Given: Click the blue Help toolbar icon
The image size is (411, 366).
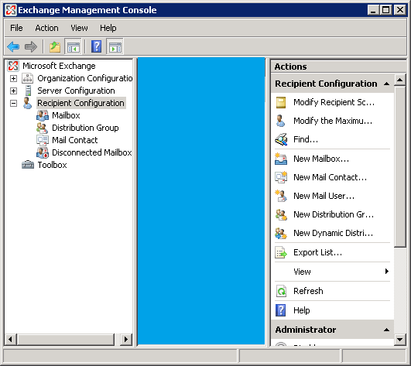Looking at the screenshot, I should click(97, 46).
